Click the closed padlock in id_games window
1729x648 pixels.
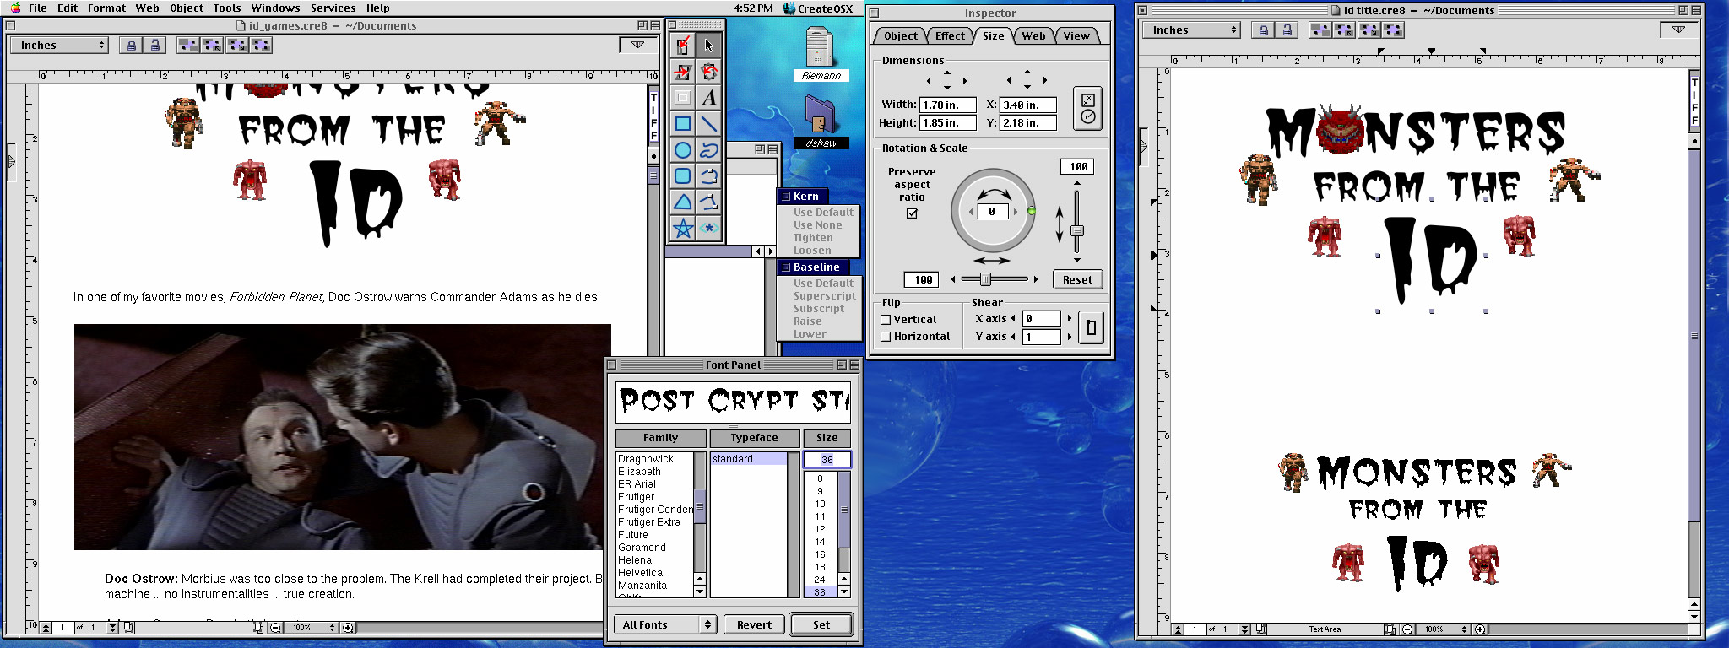click(x=131, y=46)
